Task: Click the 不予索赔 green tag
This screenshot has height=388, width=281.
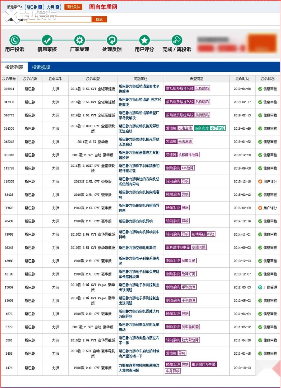Action: [218, 128]
